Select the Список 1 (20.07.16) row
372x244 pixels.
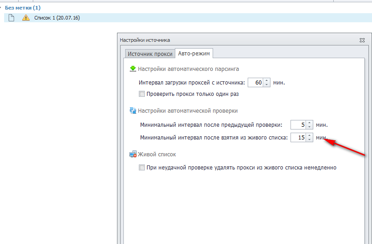pos(188,18)
